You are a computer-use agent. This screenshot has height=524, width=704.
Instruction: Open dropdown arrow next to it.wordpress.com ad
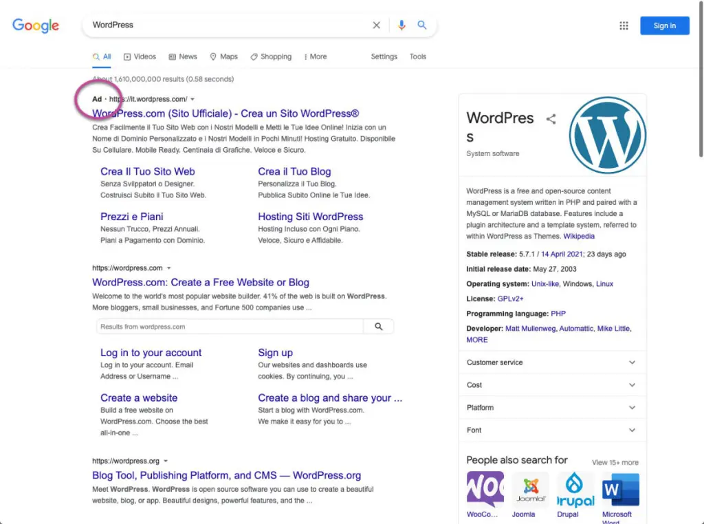pyautogui.click(x=192, y=99)
